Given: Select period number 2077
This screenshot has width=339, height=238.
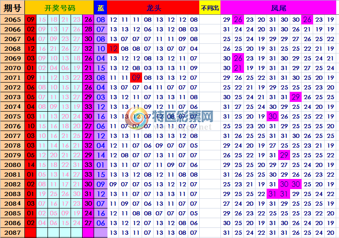Looking at the screenshot, I should [12, 136].
